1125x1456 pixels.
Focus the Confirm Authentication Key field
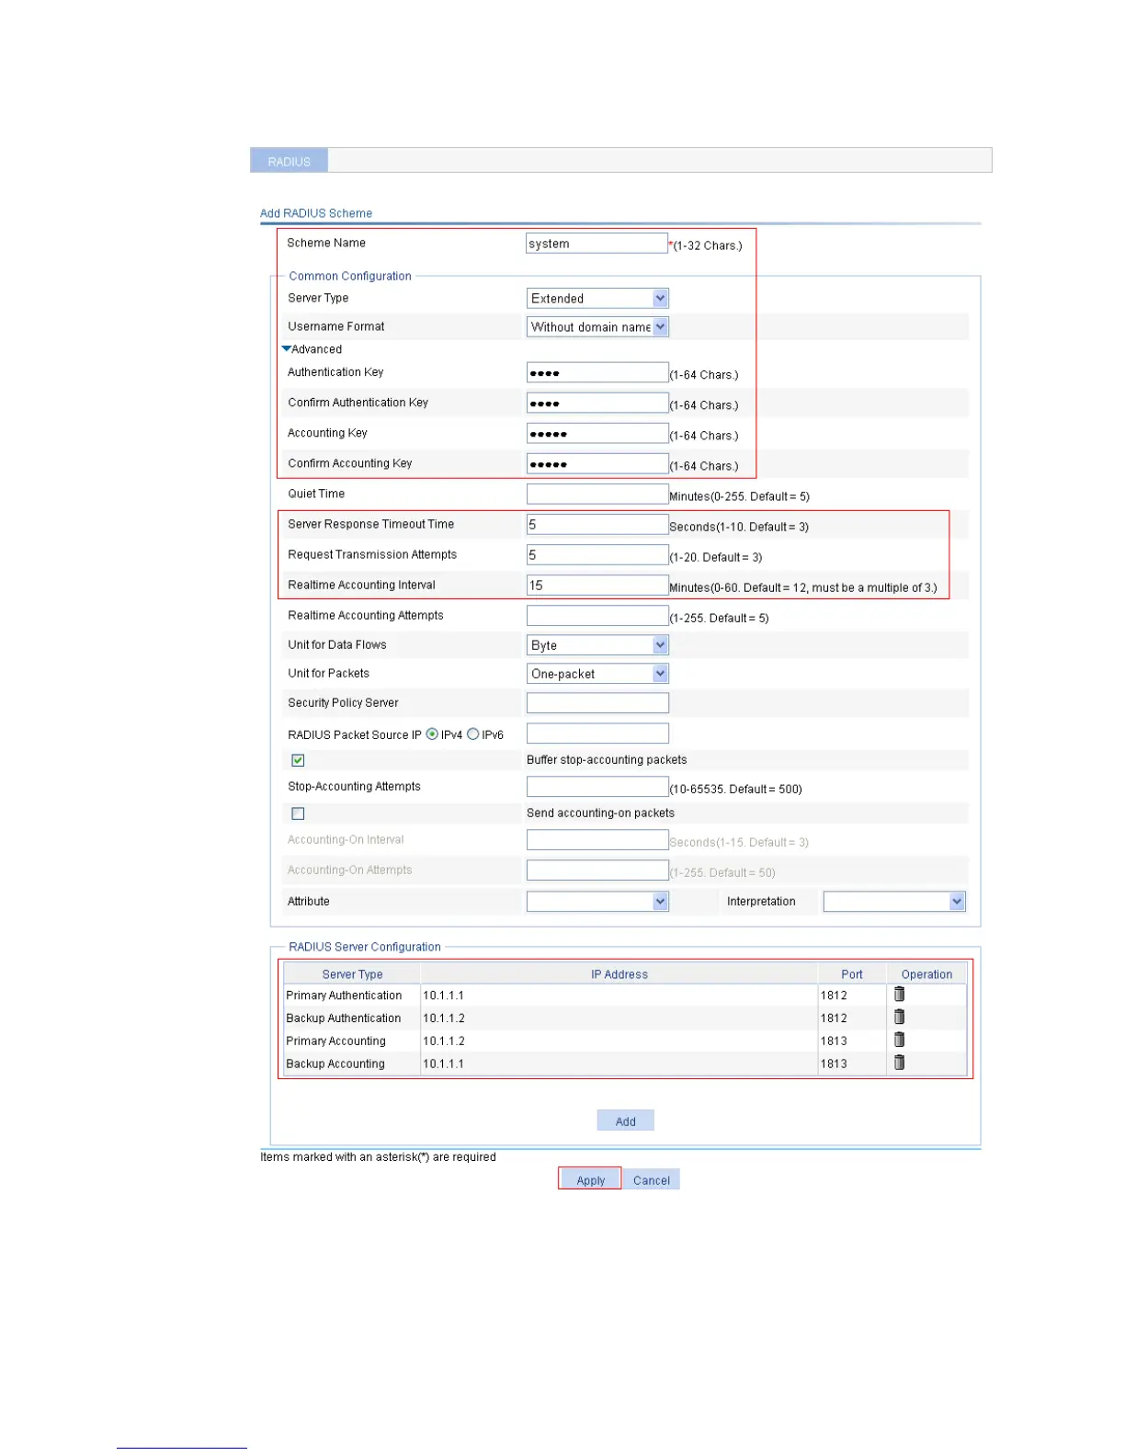pyautogui.click(x=597, y=403)
